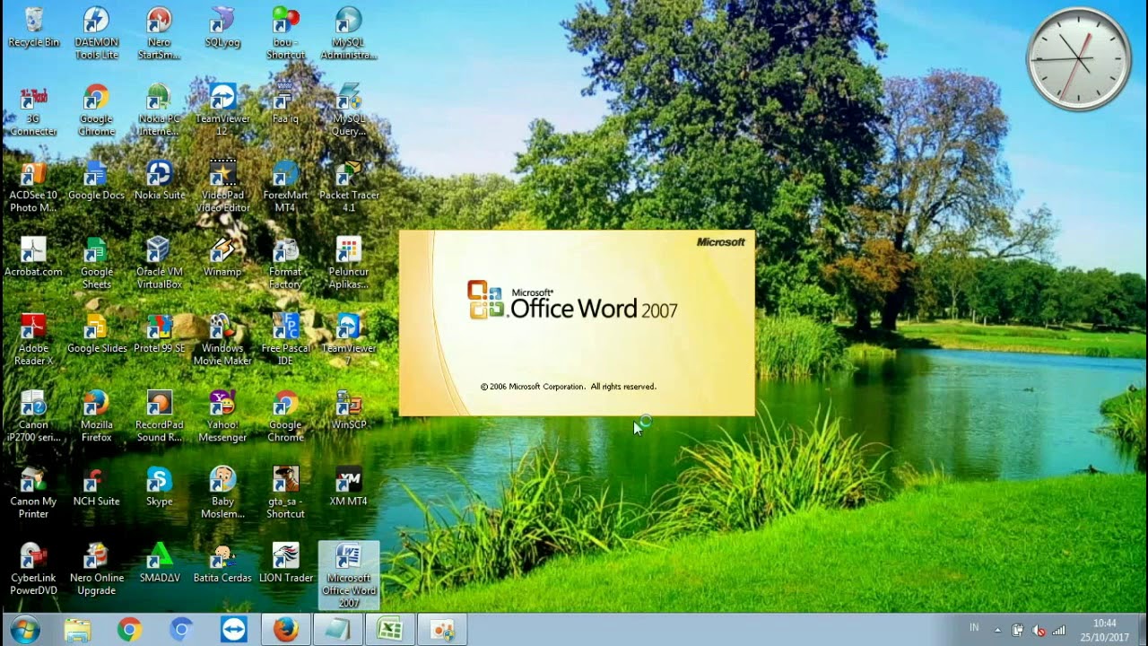Click the Microsoft Office Word 2007 desktop icon

[x=348, y=575]
